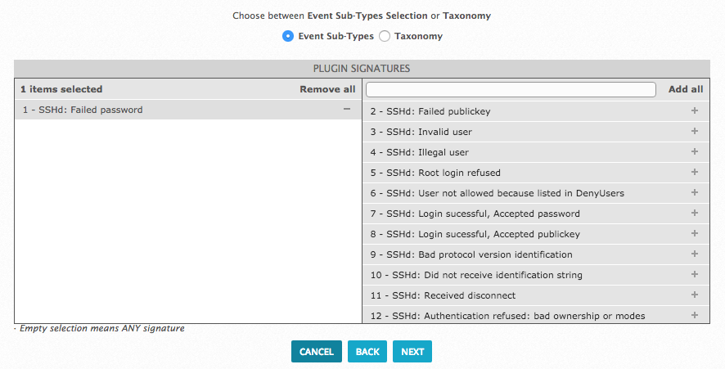Add signature 2 Failed publickey plus icon
The width and height of the screenshot is (725, 369).
(695, 110)
